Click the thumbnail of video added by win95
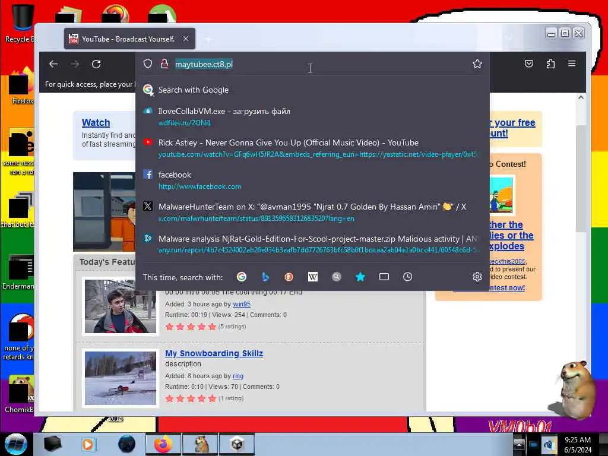 click(121, 306)
